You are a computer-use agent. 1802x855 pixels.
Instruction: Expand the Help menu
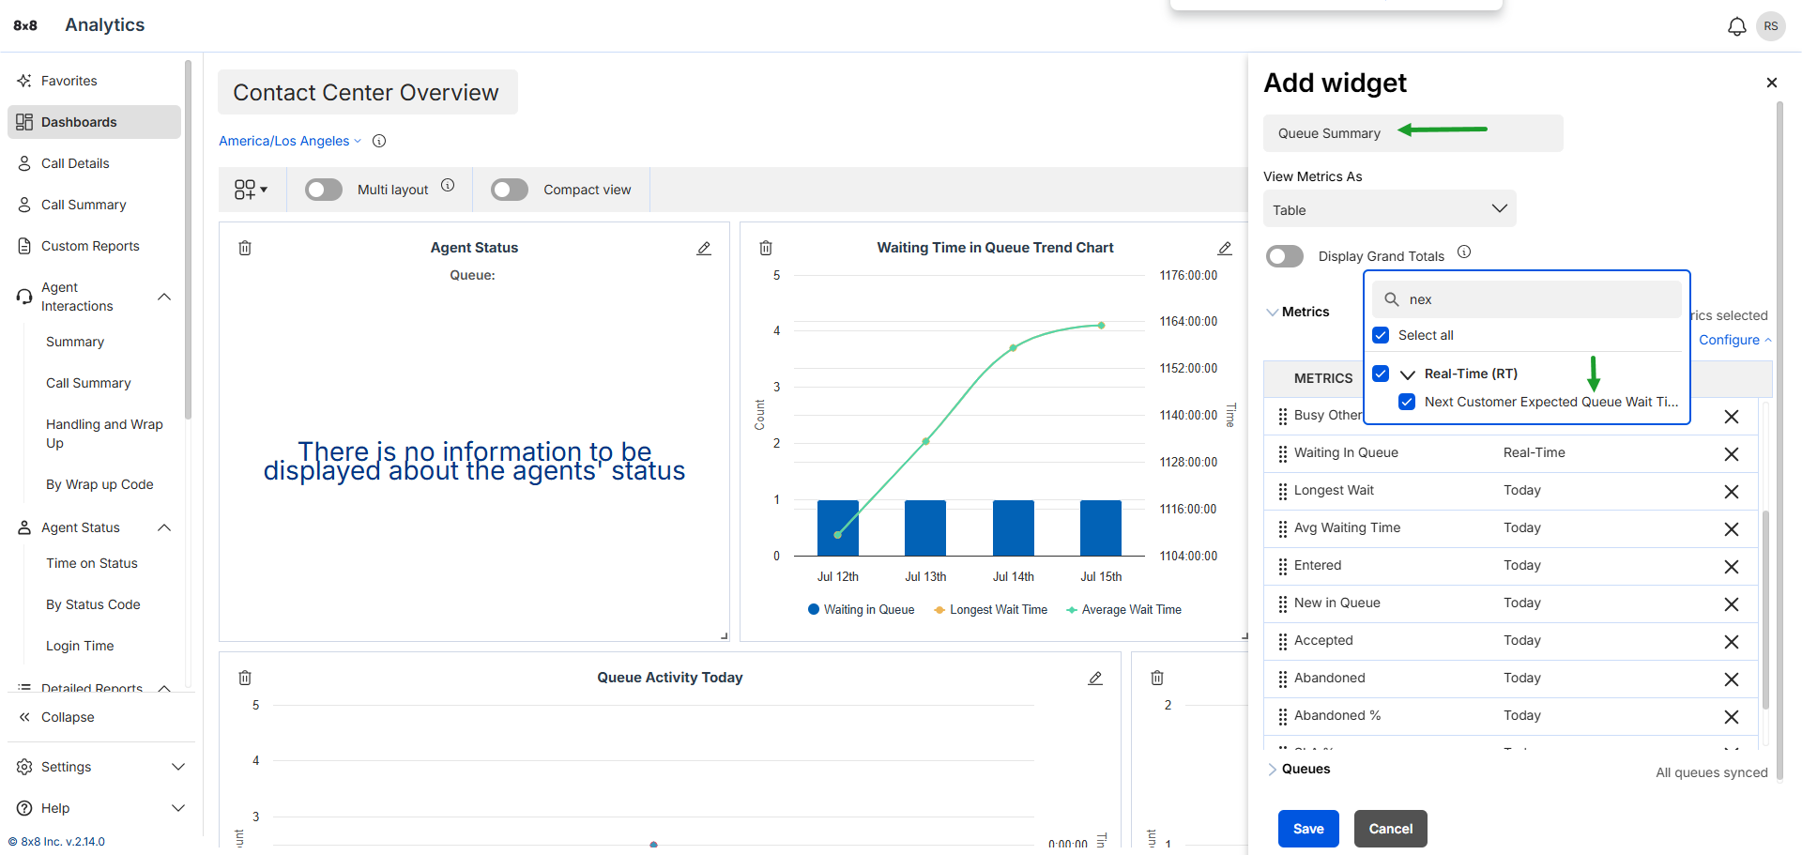[x=178, y=808]
